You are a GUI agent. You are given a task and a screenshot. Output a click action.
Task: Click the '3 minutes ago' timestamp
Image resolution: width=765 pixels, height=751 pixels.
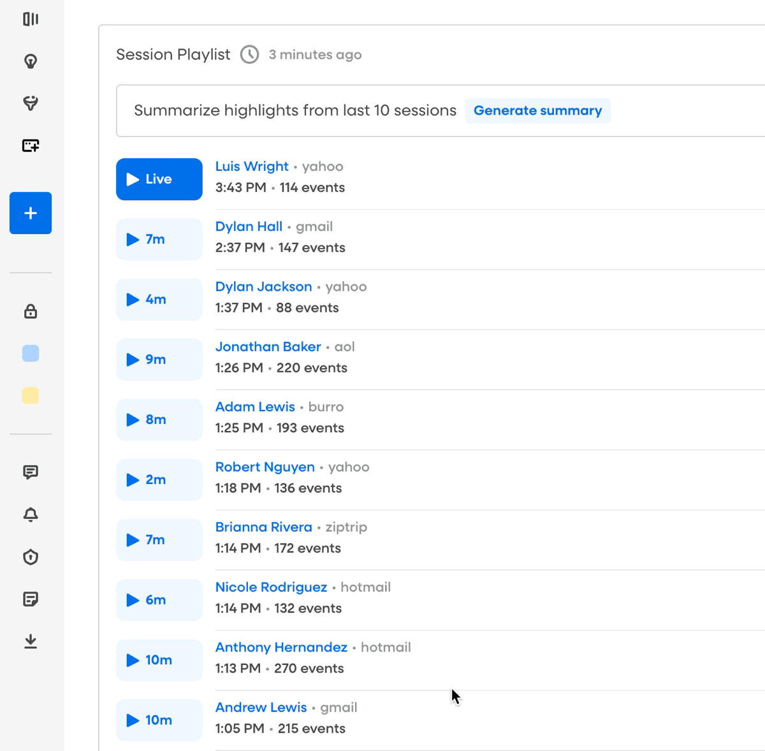point(315,55)
